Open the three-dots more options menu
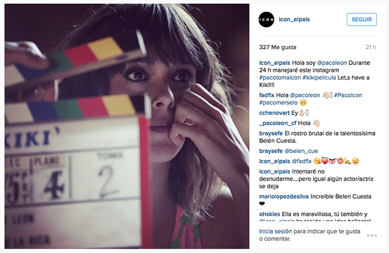 [372, 235]
